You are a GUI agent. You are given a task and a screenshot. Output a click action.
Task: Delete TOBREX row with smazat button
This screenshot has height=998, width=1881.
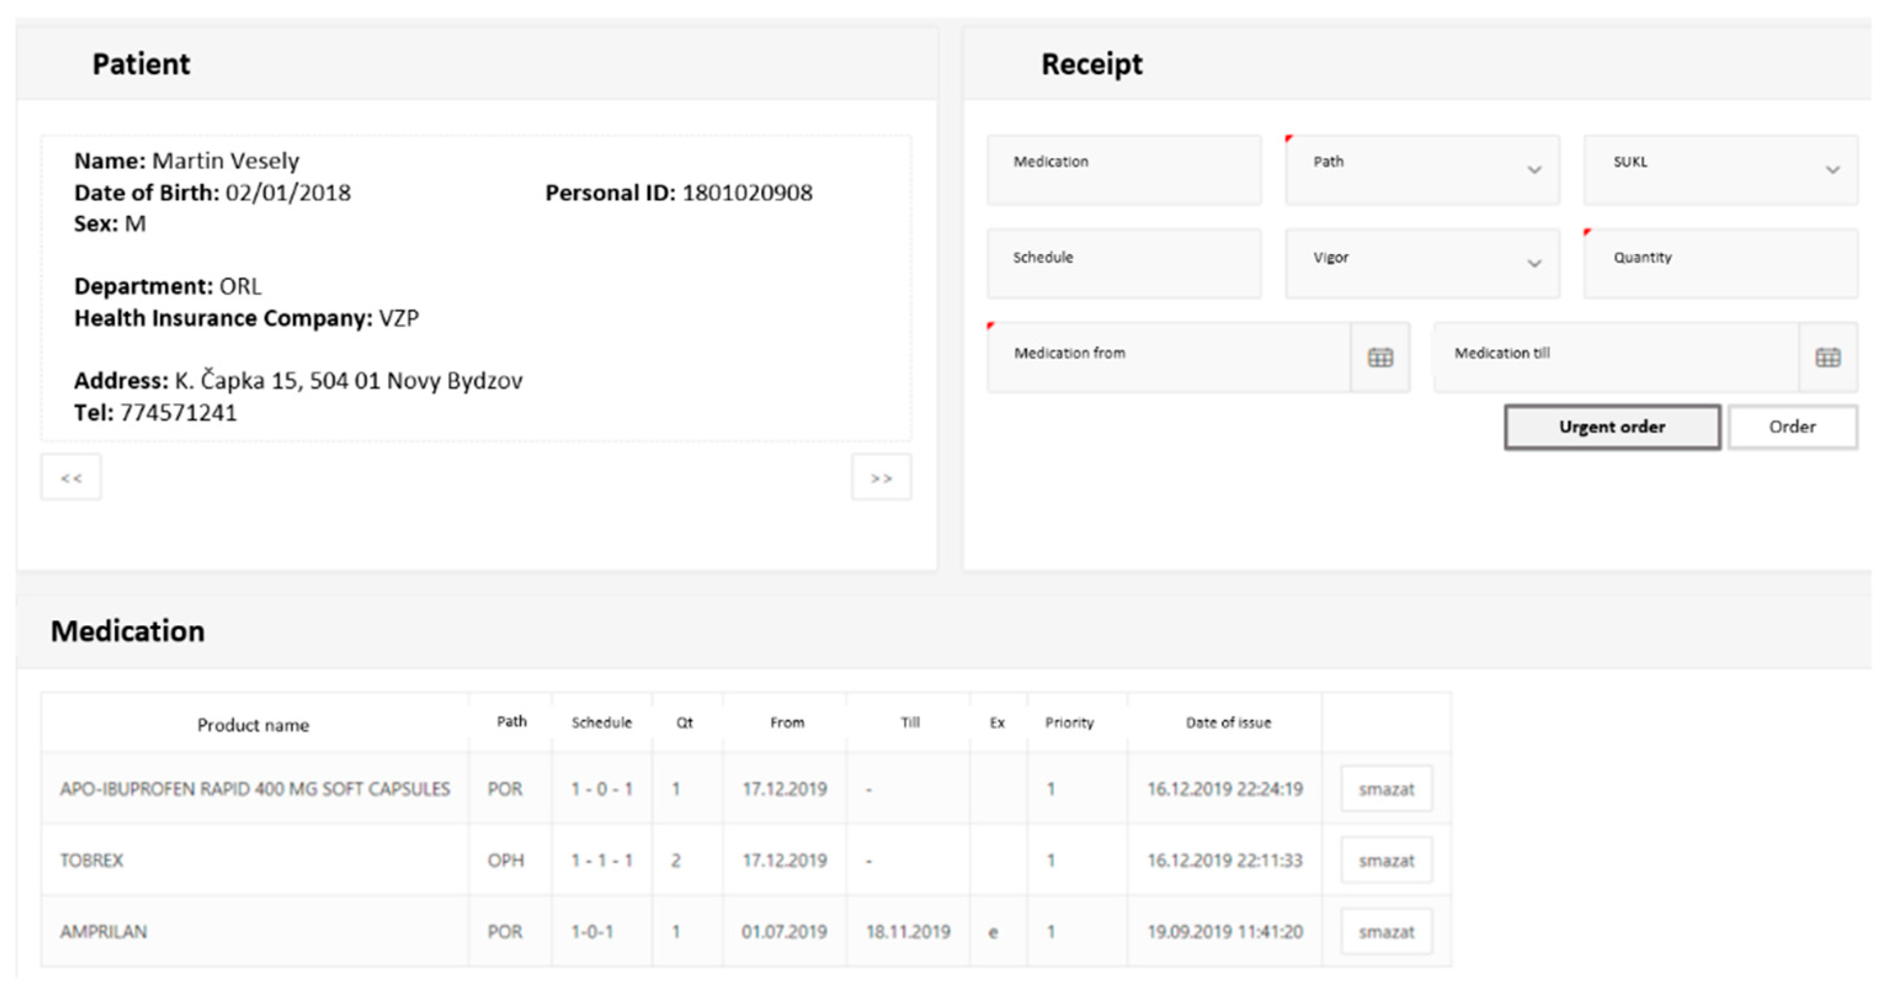pos(1385,860)
